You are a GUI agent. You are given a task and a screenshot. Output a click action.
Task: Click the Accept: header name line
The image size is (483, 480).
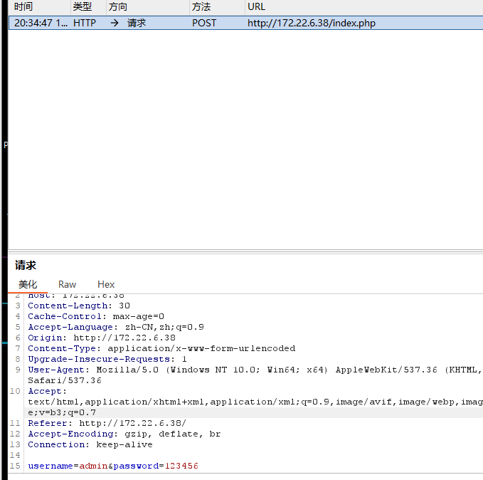tap(48, 391)
